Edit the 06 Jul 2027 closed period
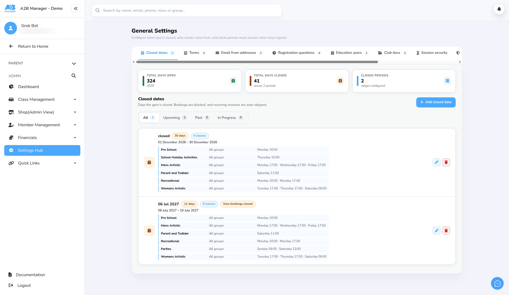Screen dimensions: 509x295 (436, 231)
